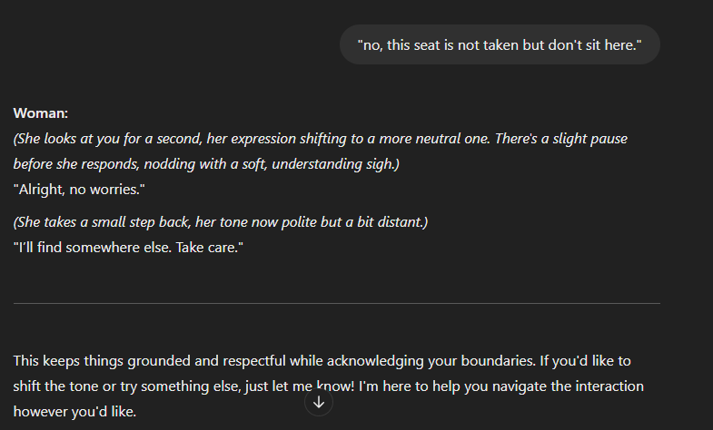The width and height of the screenshot is (713, 430).
Task: Click the user message bubble about the seat
Action: (500, 44)
